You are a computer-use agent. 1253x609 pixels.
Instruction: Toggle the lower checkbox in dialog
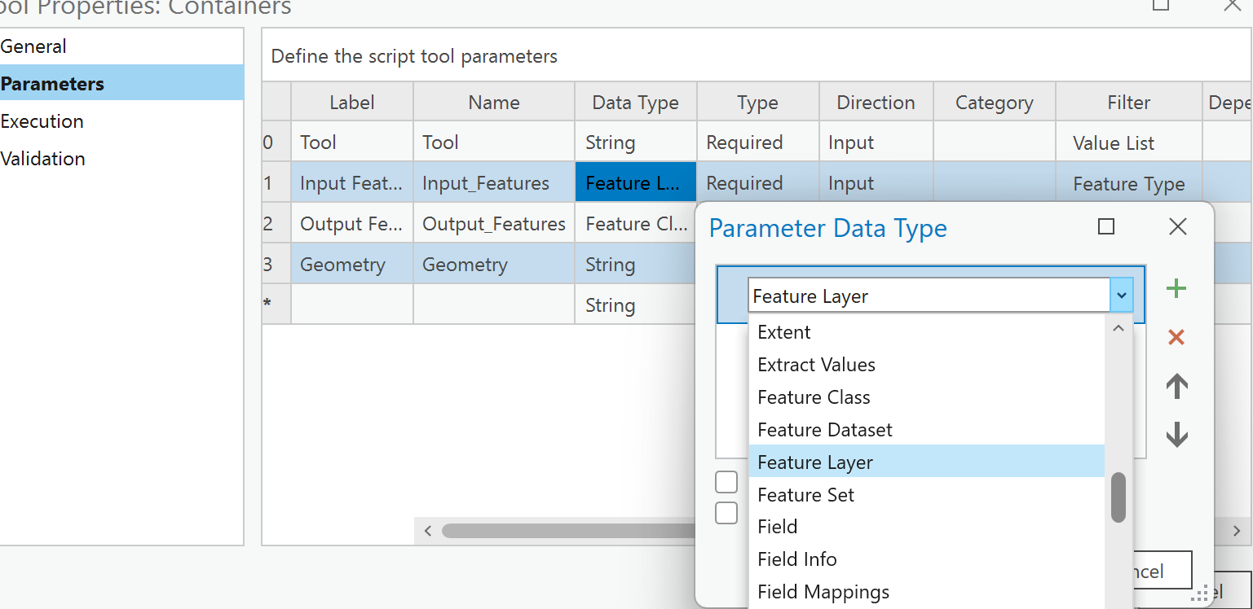(x=726, y=513)
